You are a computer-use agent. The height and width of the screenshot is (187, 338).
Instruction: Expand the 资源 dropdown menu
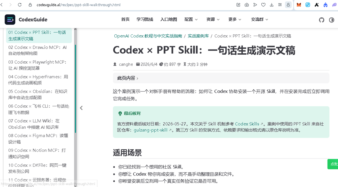(213, 19)
